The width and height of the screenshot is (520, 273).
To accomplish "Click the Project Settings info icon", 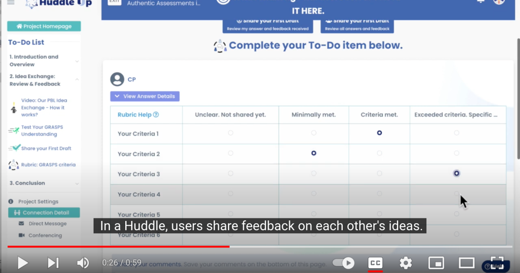I will [10, 201].
